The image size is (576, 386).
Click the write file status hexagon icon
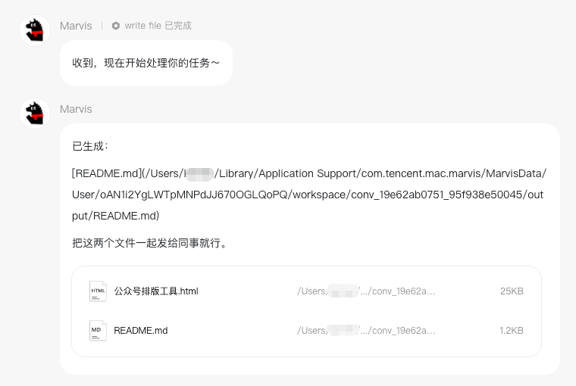pyautogui.click(x=116, y=26)
